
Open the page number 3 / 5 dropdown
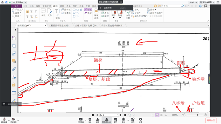click(x=118, y=115)
